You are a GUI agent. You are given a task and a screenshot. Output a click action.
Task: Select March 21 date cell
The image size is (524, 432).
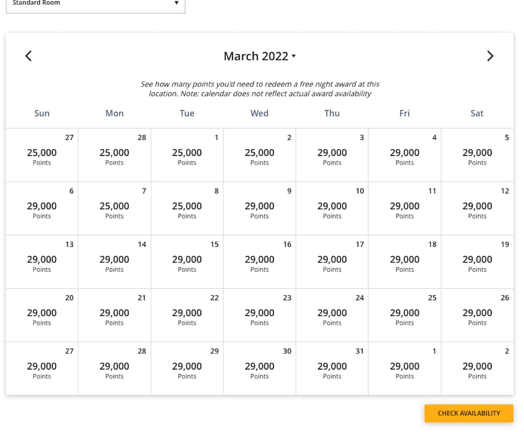click(x=114, y=315)
